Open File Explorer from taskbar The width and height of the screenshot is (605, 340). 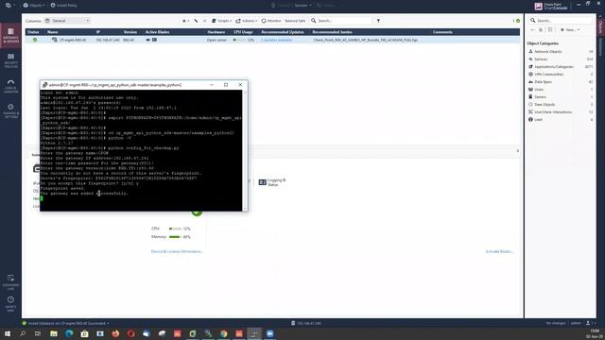coord(54,333)
